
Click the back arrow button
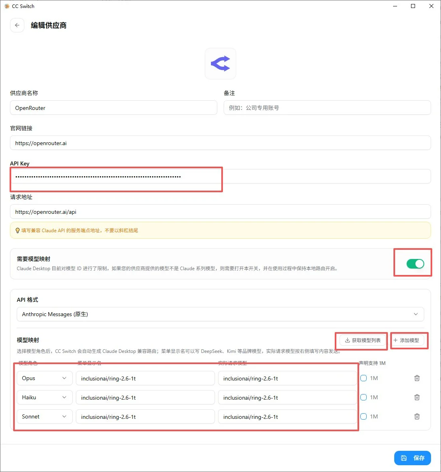17,25
